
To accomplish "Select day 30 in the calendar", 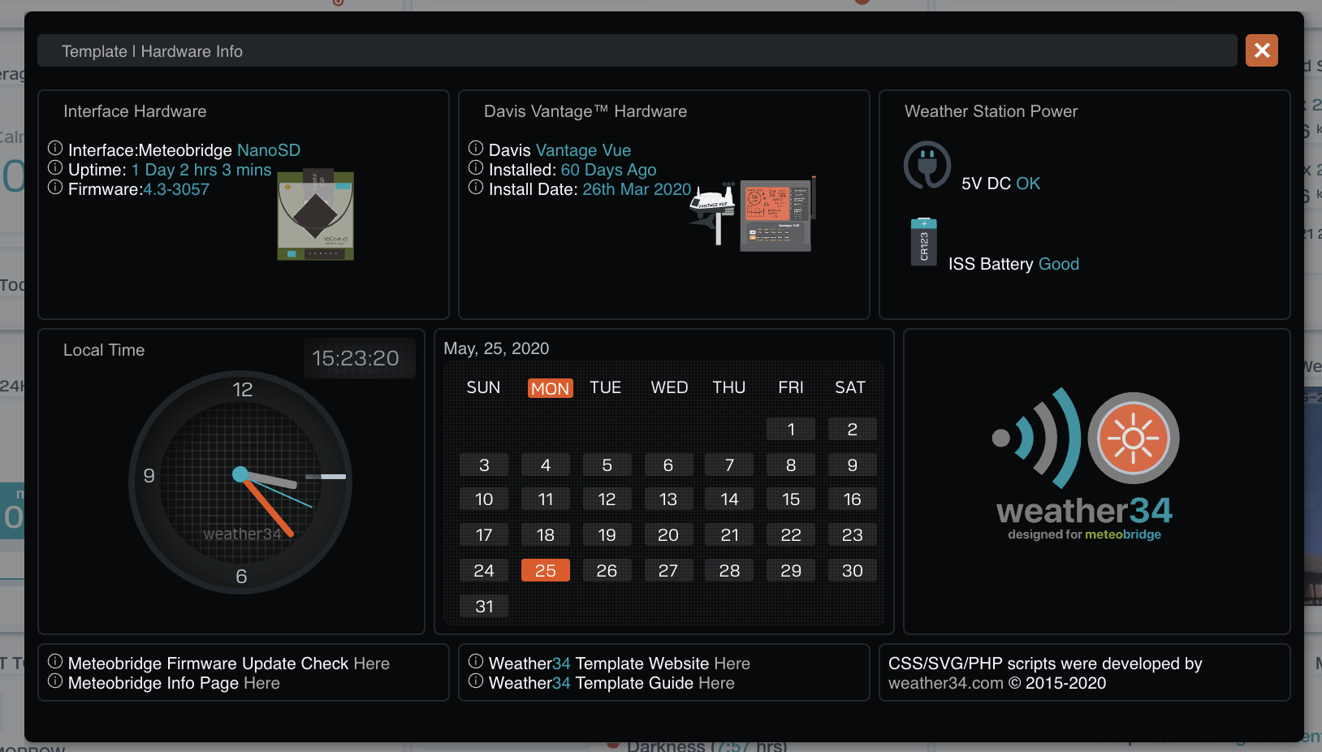I will (x=853, y=570).
